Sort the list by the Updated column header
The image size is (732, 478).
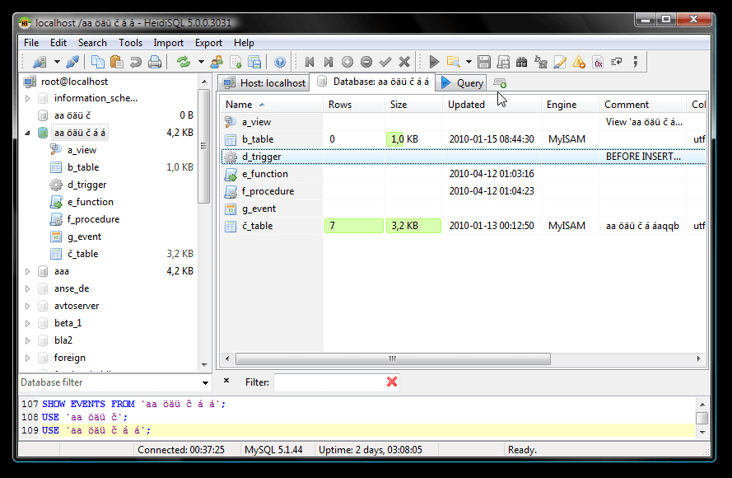click(x=492, y=105)
